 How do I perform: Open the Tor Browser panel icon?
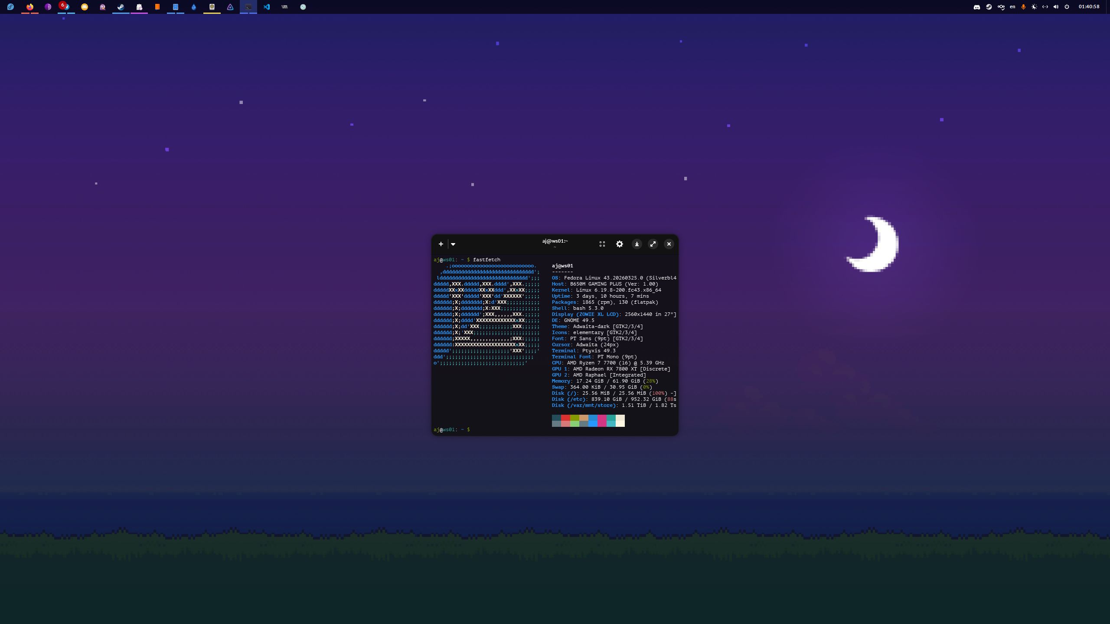(48, 6)
